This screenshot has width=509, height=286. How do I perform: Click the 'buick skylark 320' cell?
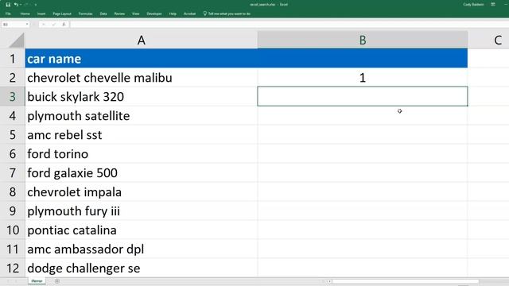pos(142,97)
